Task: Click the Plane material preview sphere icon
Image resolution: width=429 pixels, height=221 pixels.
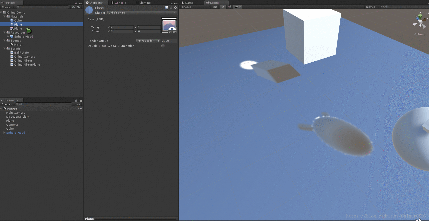Action: (89, 10)
